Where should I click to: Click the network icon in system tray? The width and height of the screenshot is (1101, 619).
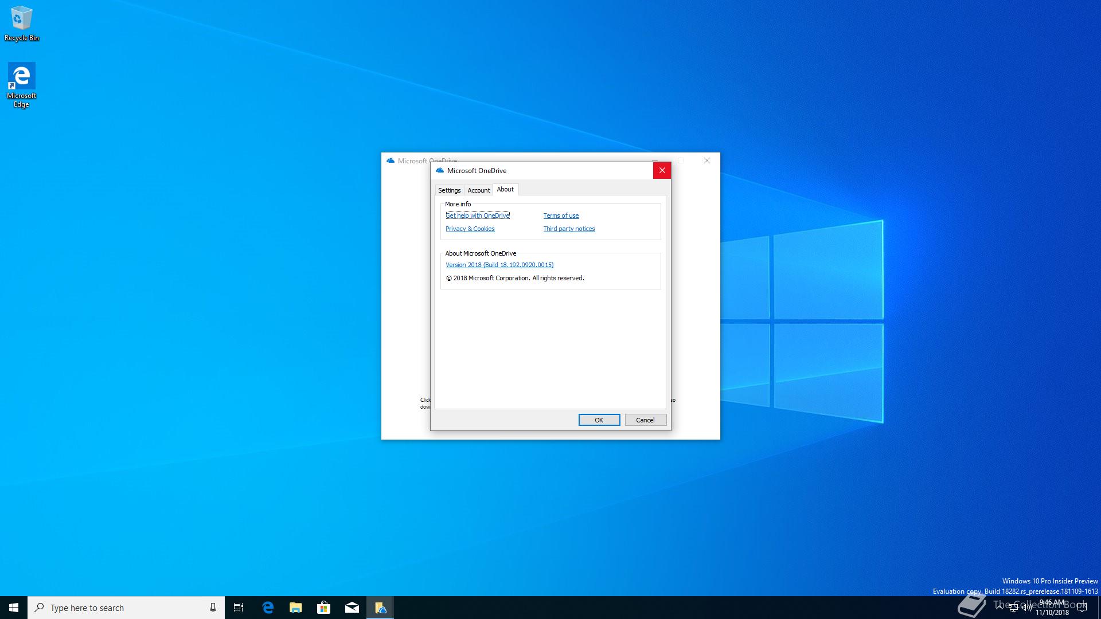[x=1013, y=608]
